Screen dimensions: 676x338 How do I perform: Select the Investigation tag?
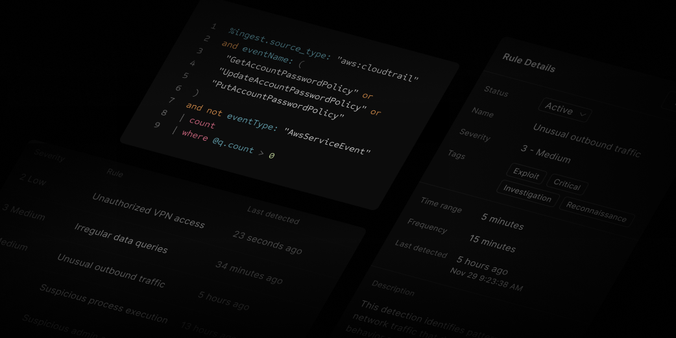pos(527,193)
